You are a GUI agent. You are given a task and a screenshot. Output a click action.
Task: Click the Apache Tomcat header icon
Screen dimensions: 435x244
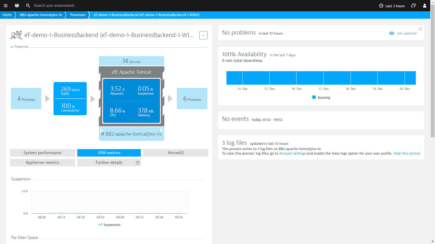(114, 72)
